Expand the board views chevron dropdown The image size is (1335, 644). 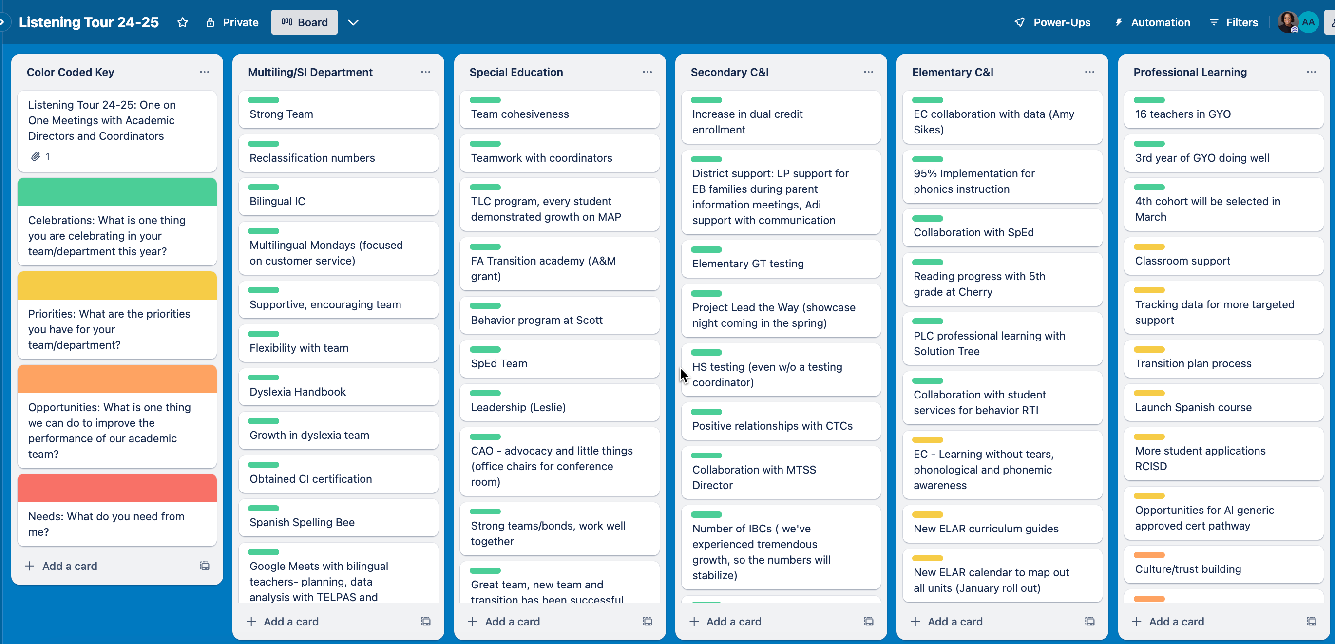point(353,22)
